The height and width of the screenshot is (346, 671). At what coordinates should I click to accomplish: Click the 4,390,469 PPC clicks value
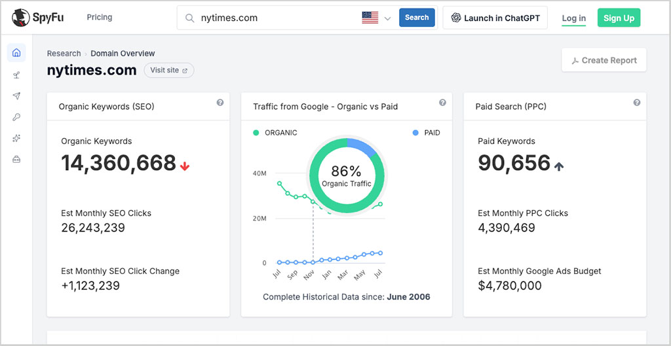point(507,228)
